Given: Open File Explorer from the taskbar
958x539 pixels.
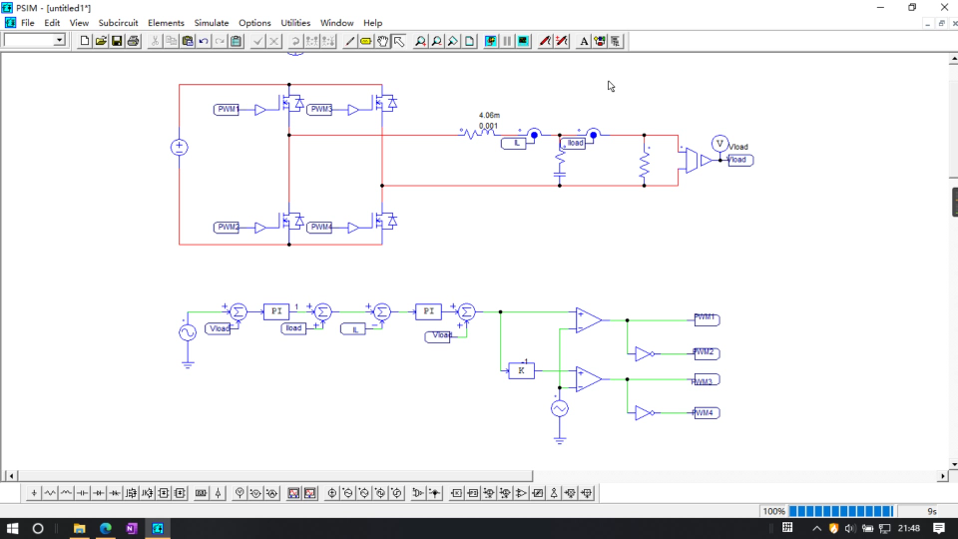Looking at the screenshot, I should [x=80, y=529].
